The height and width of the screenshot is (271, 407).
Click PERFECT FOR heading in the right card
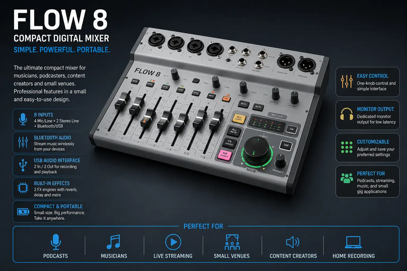[x=371, y=174]
